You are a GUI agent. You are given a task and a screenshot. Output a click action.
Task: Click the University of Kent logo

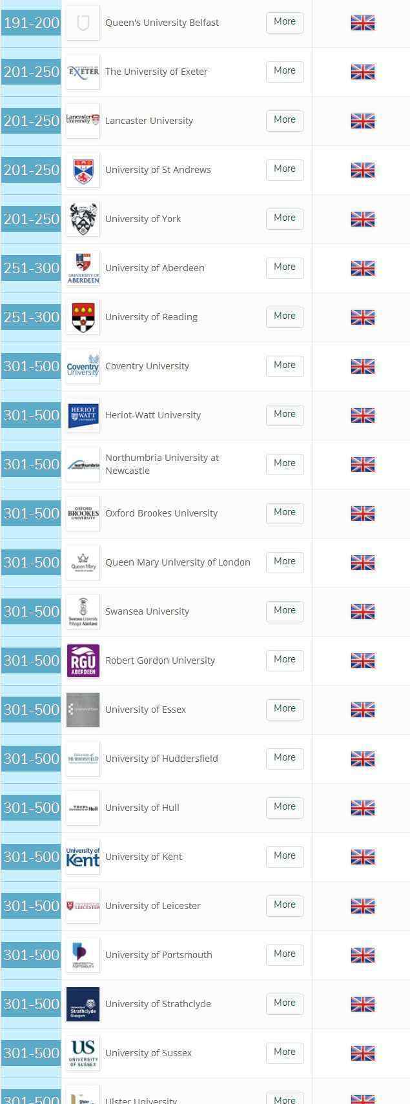83,857
